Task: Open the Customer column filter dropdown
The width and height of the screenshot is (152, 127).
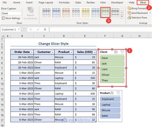Action: [53, 52]
